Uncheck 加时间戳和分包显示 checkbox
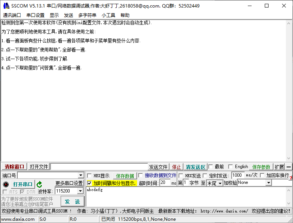This screenshot has width=293, height=223. pyautogui.click(x=89, y=183)
